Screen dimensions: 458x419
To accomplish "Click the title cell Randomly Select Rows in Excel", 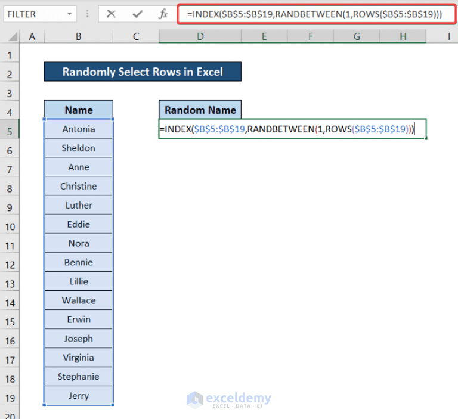I will pos(143,72).
